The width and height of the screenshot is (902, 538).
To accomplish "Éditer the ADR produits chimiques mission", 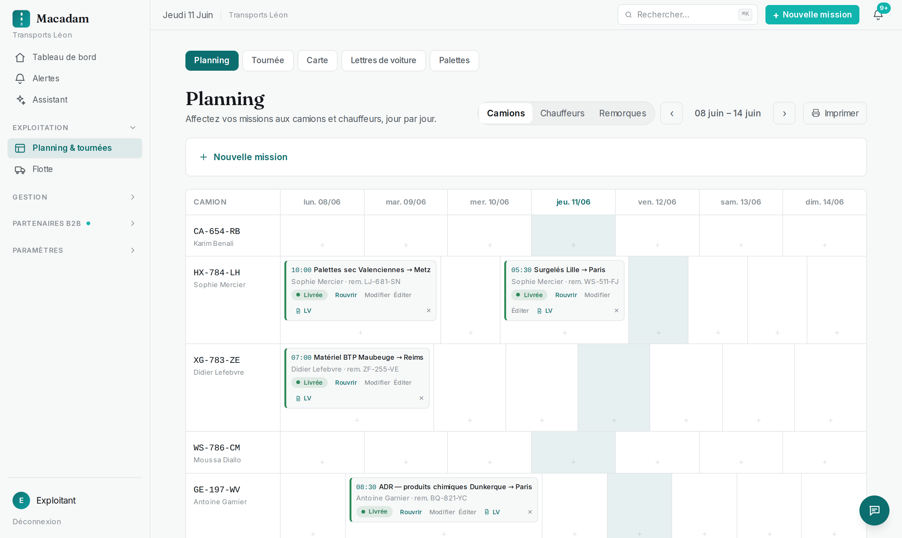I will click(x=467, y=512).
